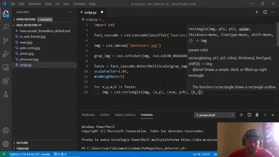Click the terminal prompt line

pyautogui.click(x=134, y=148)
